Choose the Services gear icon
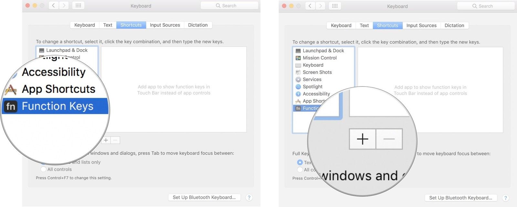517x207 pixels. [298, 79]
